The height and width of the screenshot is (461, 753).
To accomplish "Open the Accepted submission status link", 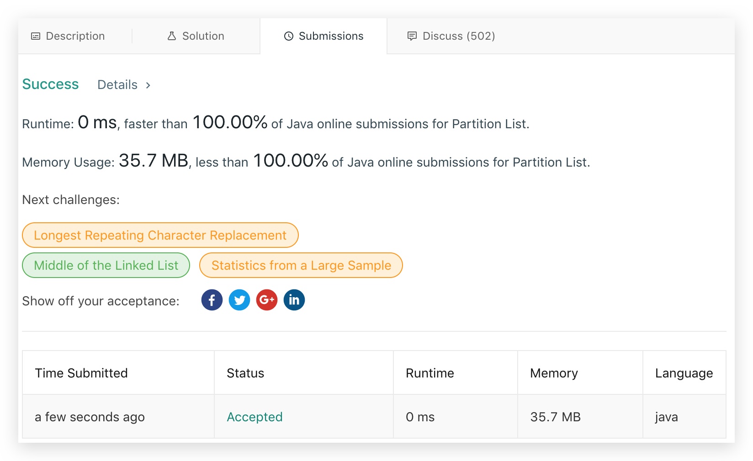I will click(255, 417).
